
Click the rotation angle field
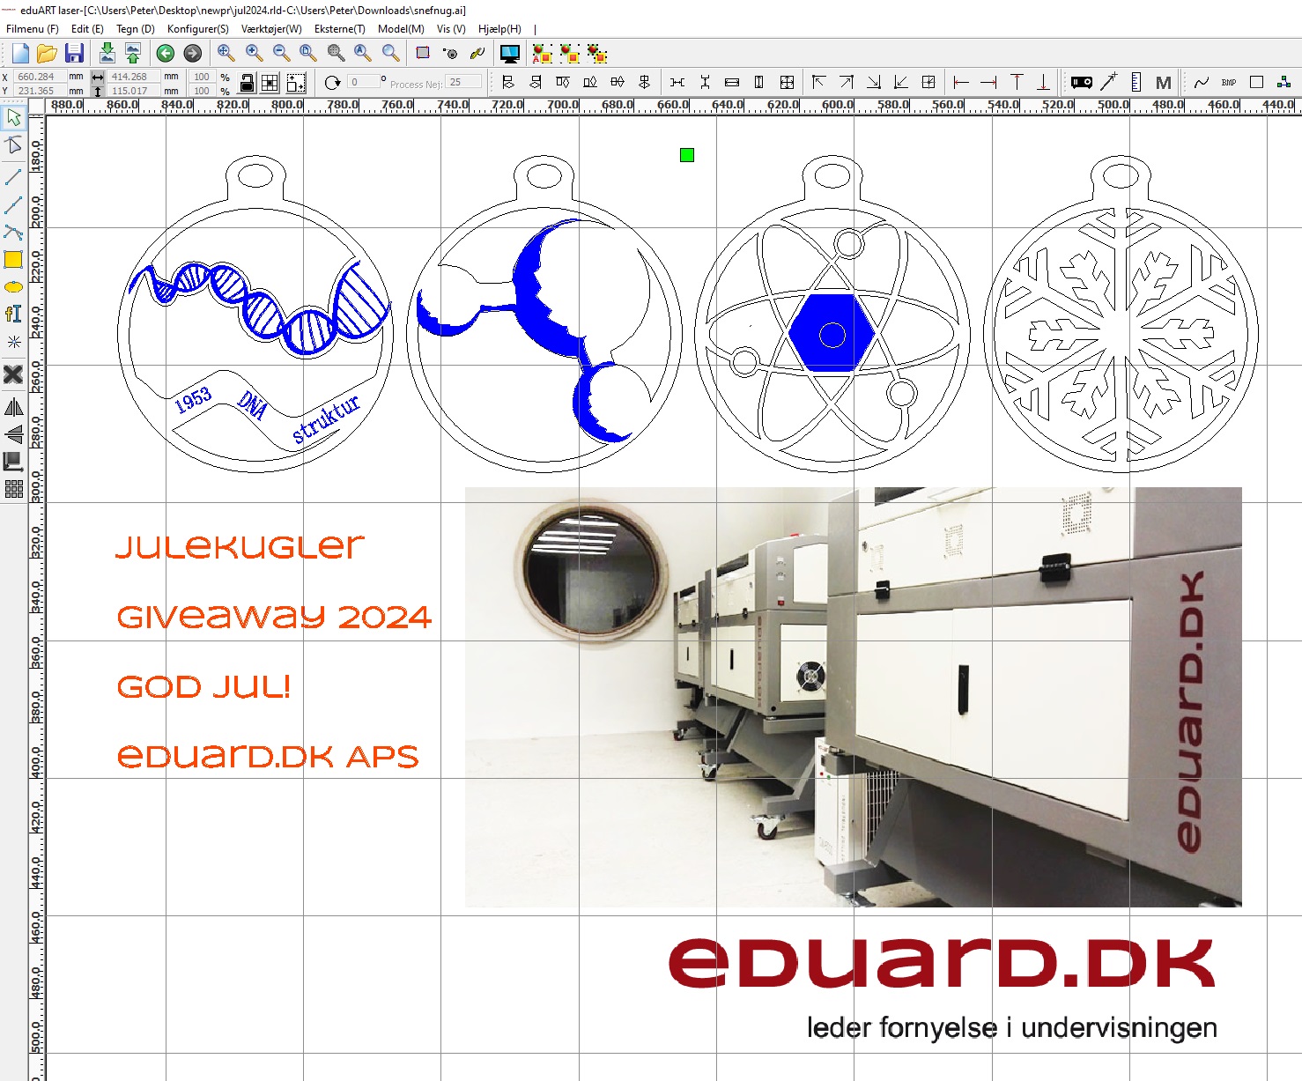click(364, 82)
